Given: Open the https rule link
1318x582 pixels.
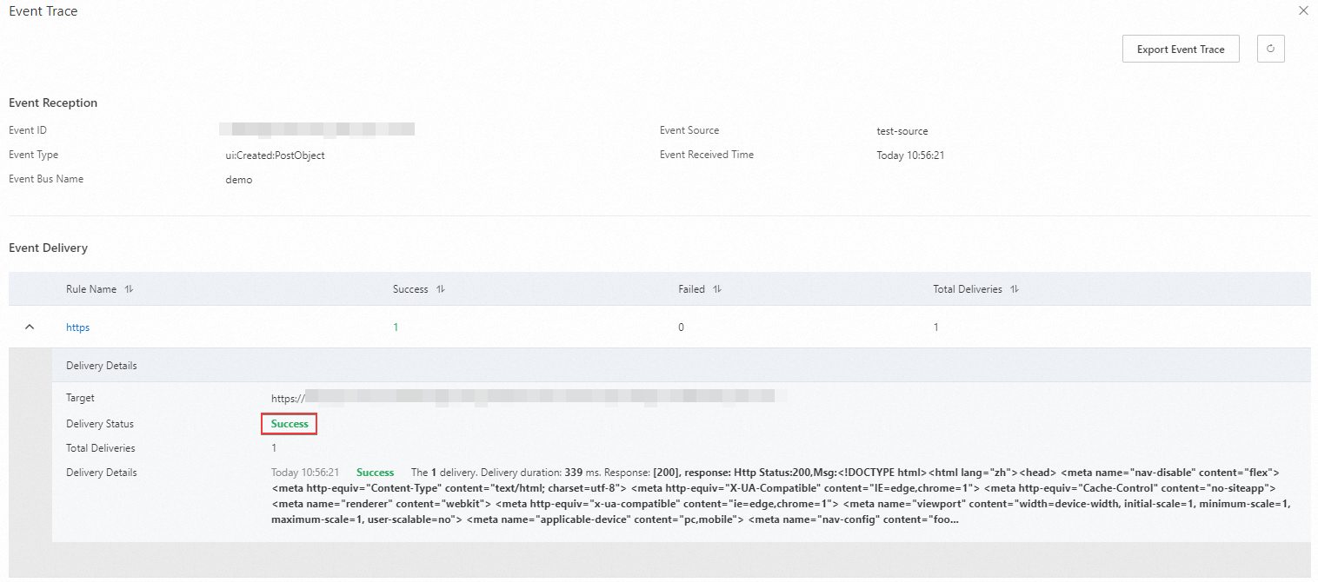Looking at the screenshot, I should 77,327.
